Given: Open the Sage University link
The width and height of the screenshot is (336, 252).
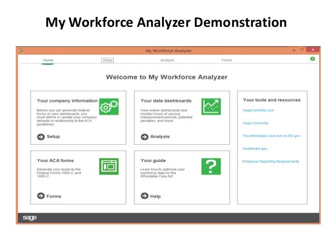Looking at the screenshot, I should tap(255, 123).
